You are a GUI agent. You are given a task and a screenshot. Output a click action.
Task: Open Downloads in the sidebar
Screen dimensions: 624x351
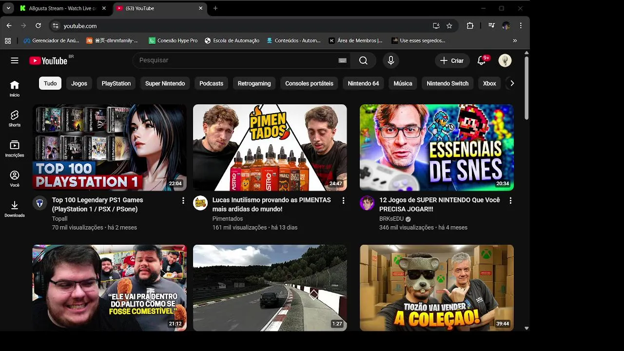(15, 209)
